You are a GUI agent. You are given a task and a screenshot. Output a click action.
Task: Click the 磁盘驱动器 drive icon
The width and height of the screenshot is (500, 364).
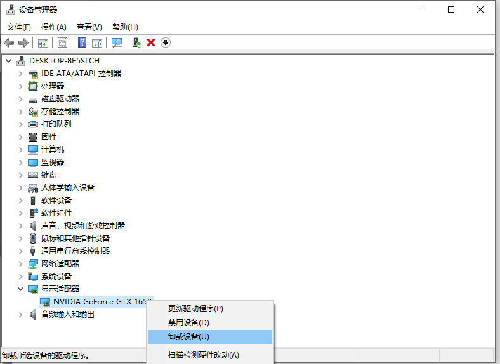[x=33, y=100]
